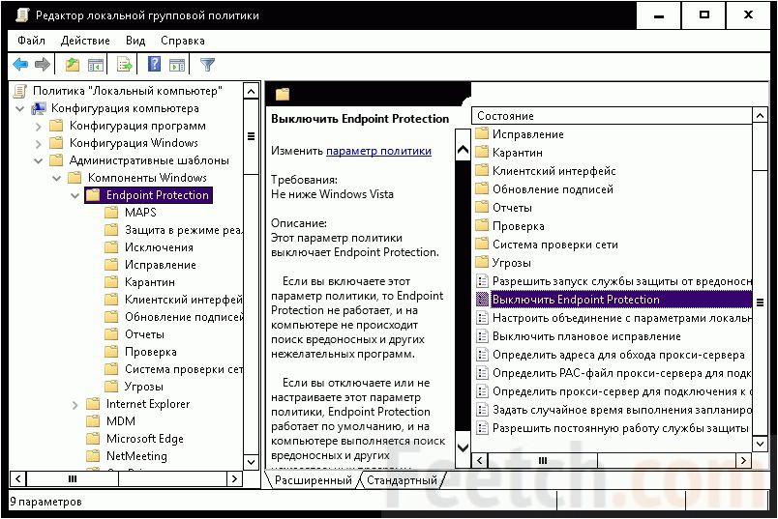
Task: Collapse the Административные шаблоны node
Action: pos(38,160)
